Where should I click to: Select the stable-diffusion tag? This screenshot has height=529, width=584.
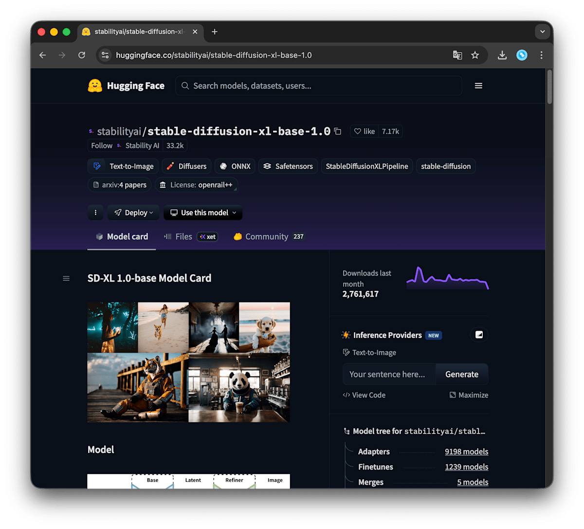(x=446, y=166)
